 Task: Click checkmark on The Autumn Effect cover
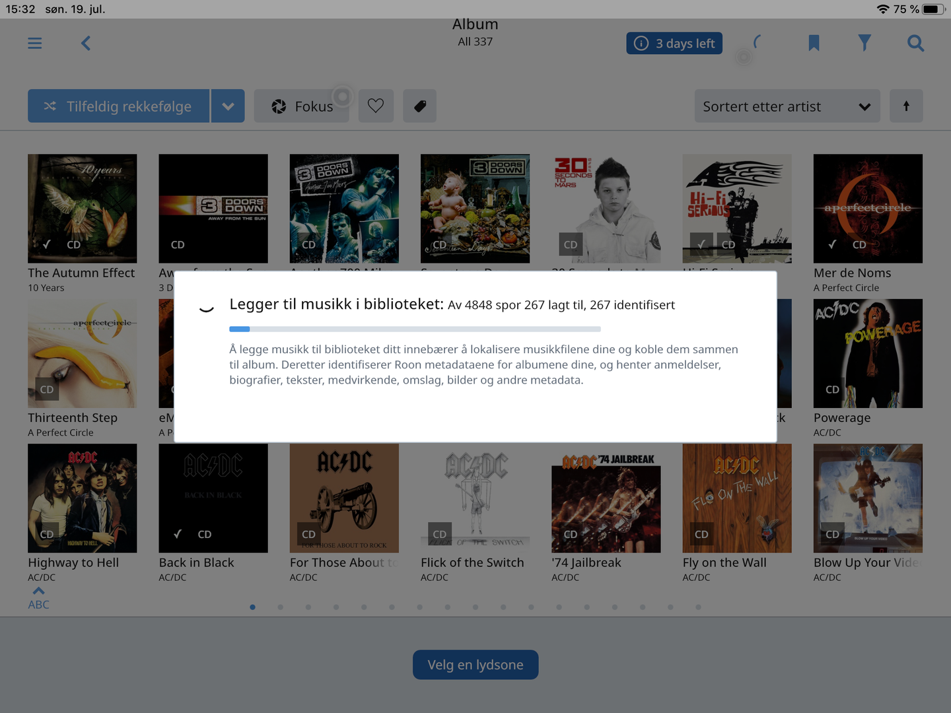click(46, 244)
